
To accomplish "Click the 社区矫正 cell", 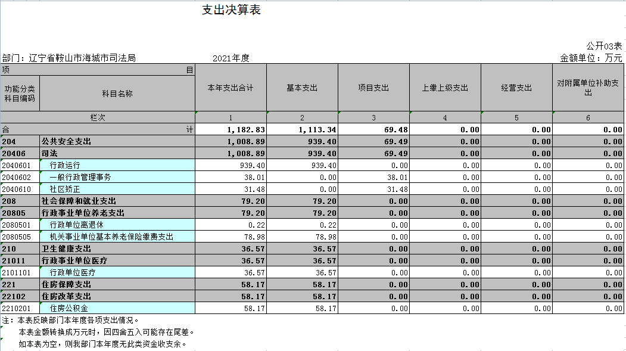I will point(117,190).
